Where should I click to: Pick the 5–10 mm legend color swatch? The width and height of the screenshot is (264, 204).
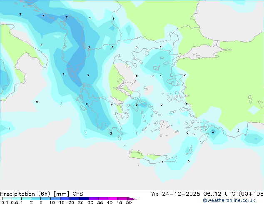pyautogui.click(x=45, y=199)
